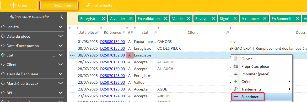Choose Imprimer (pièce) in the context menu
307x102 pixels.
262,74
